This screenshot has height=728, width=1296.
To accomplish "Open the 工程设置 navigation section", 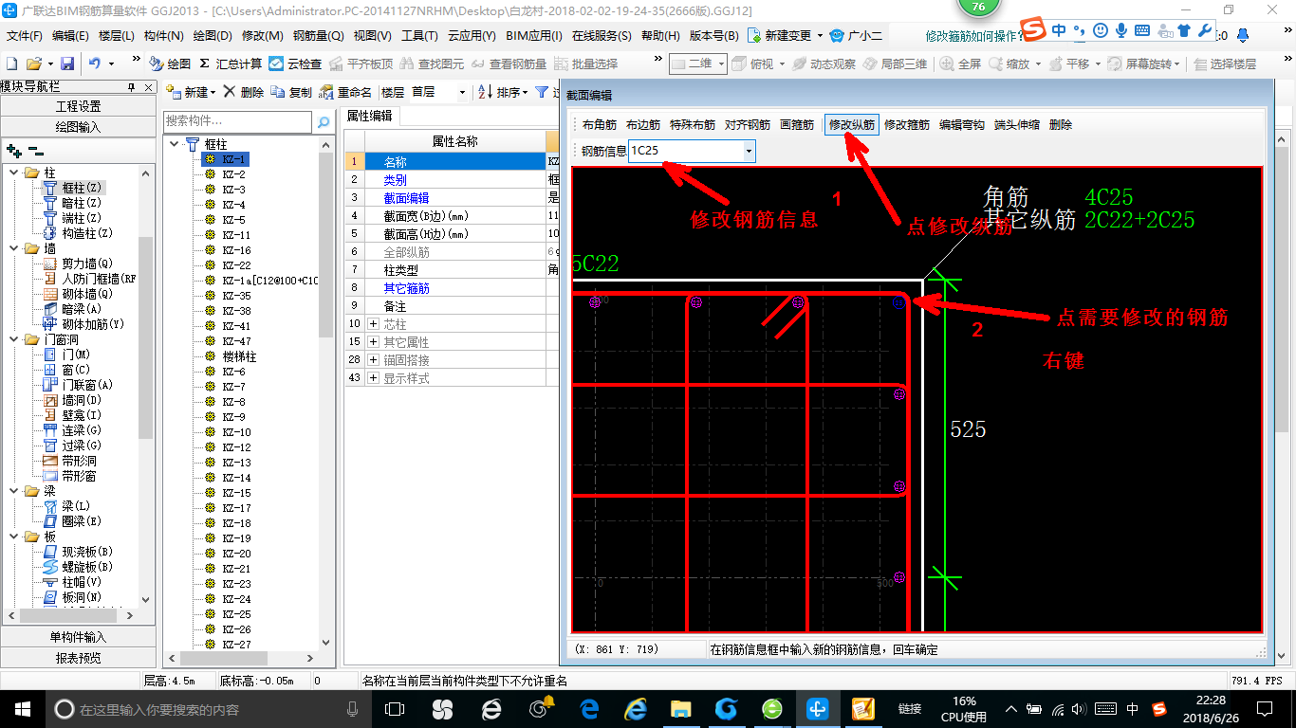I will click(78, 106).
